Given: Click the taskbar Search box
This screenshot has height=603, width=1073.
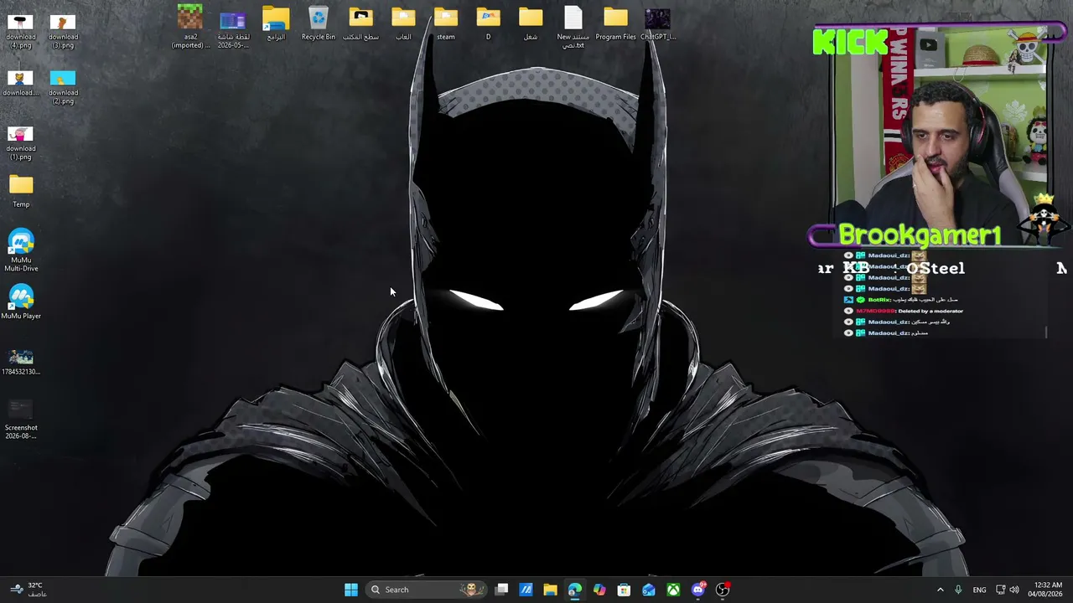Looking at the screenshot, I should (428, 590).
